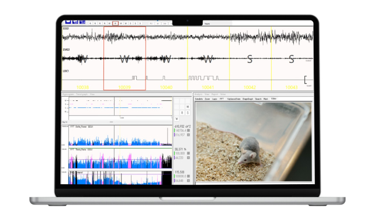Select the red-highlighted W stage toolbar button
This screenshot has width=374, height=218.
pyautogui.click(x=116, y=23)
